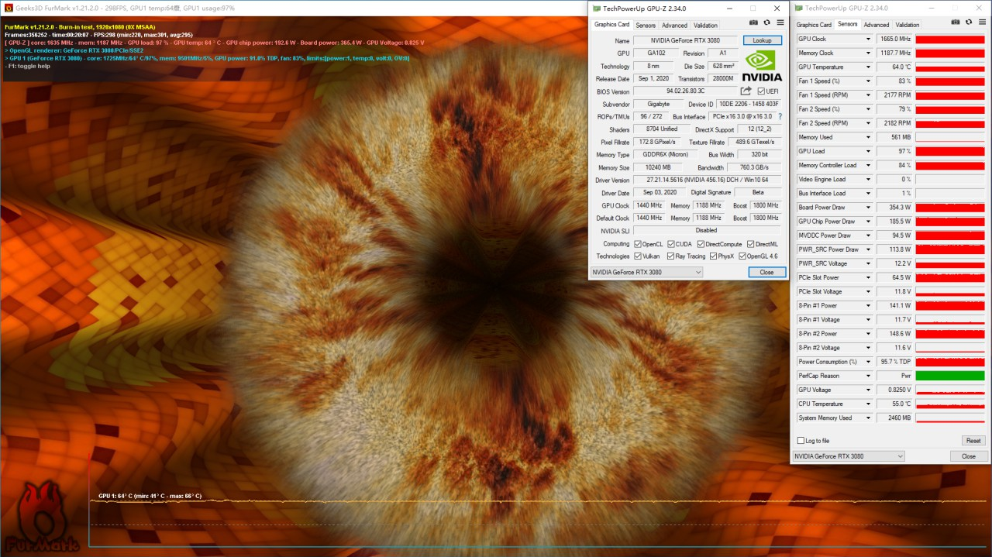Open the Memory Clock sensor dropdown arrow

coord(868,53)
